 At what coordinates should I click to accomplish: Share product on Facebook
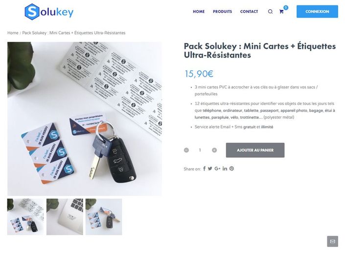click(204, 169)
